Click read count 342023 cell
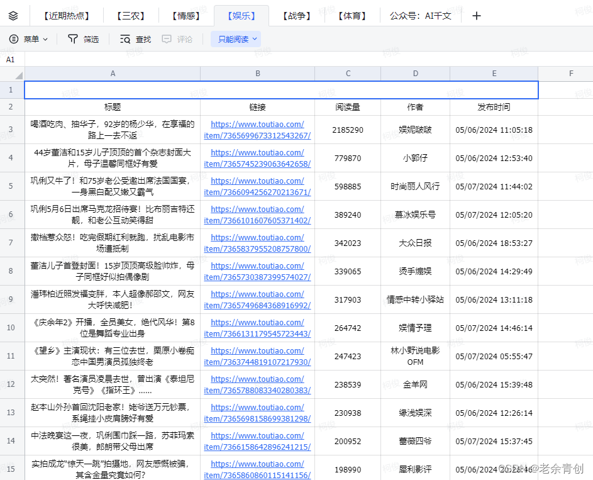 coord(348,243)
